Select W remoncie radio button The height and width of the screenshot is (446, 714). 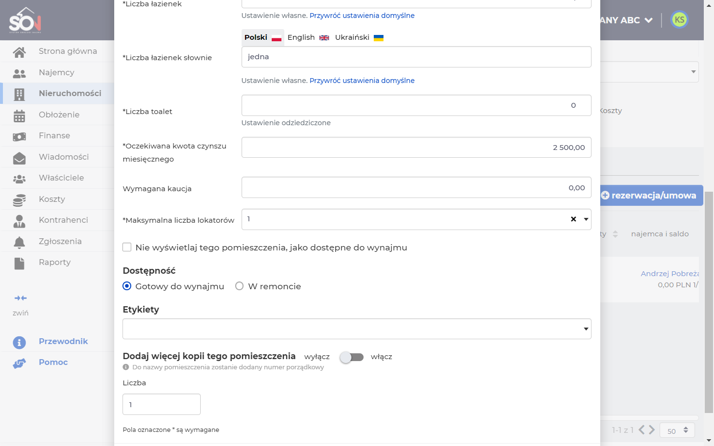tap(239, 286)
